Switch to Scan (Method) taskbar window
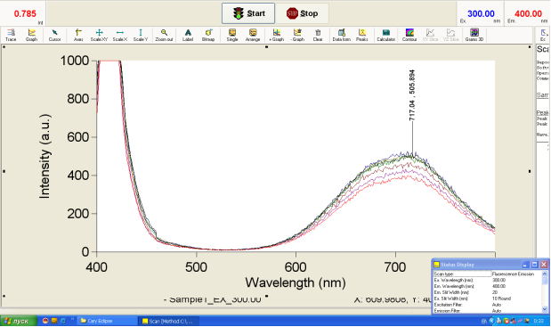 click(x=169, y=321)
